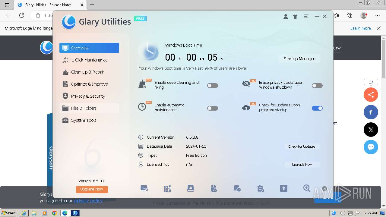This screenshot has width=386, height=217.
Task: Open the hamburger menu in Glary Utilities
Action: click(x=306, y=17)
